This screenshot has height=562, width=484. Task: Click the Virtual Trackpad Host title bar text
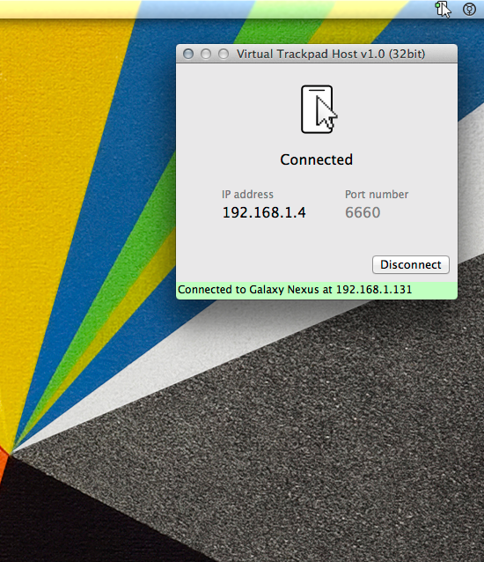(331, 54)
